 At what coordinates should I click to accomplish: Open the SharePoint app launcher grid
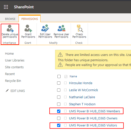pos(6,7)
